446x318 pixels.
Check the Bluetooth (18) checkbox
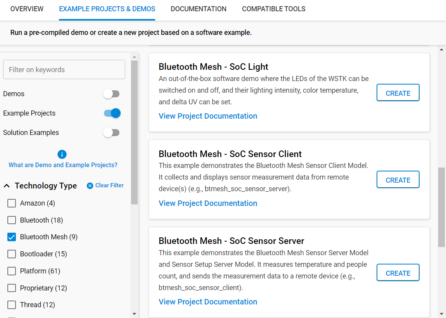click(x=12, y=220)
